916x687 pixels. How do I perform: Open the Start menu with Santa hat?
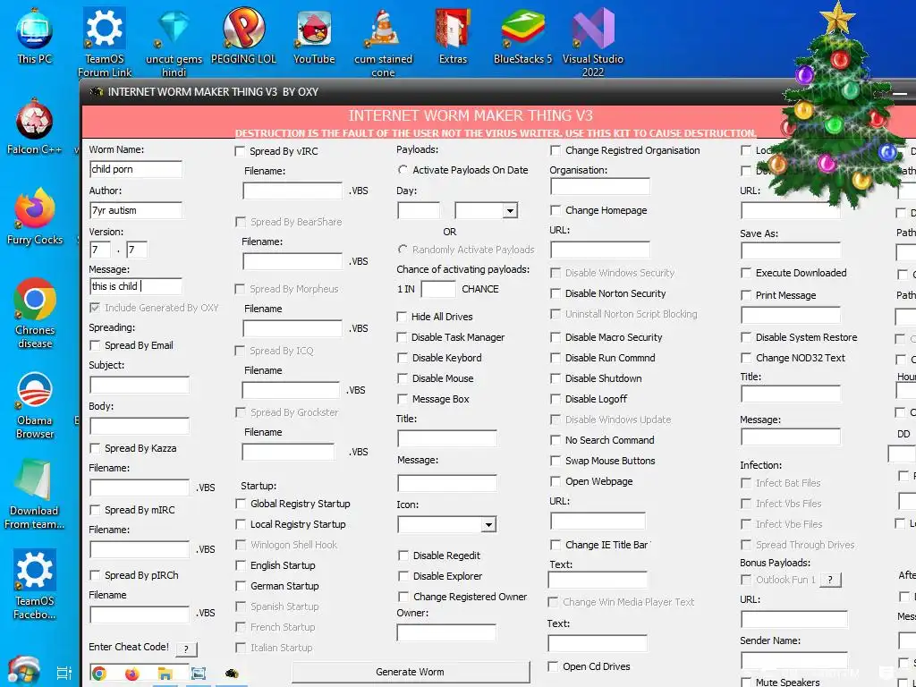pyautogui.click(x=24, y=672)
